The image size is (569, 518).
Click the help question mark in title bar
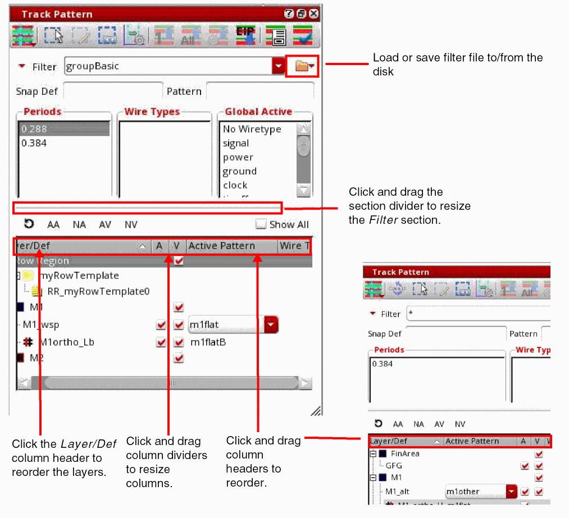click(x=289, y=14)
